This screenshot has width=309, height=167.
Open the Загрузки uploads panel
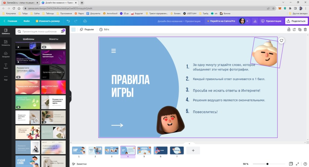(x=6, y=55)
